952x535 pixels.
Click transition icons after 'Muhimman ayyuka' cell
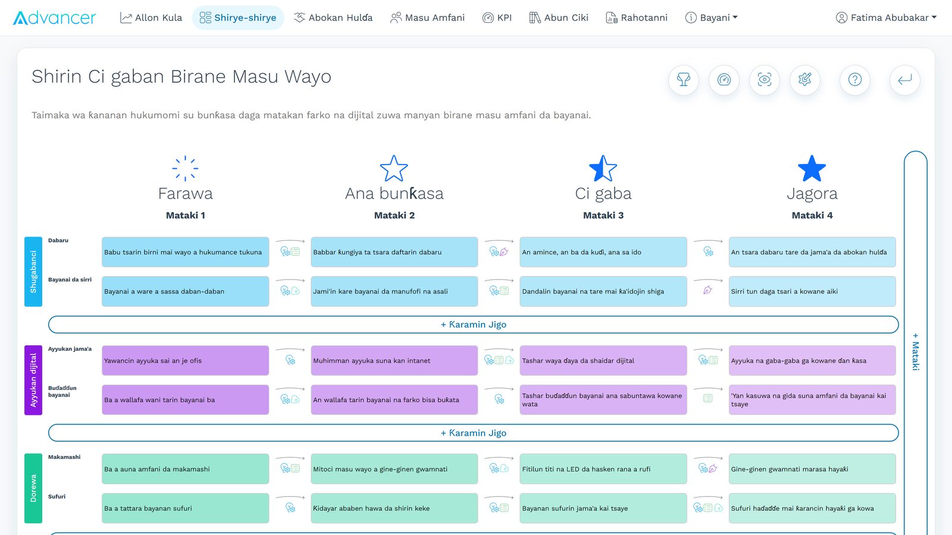point(499,360)
